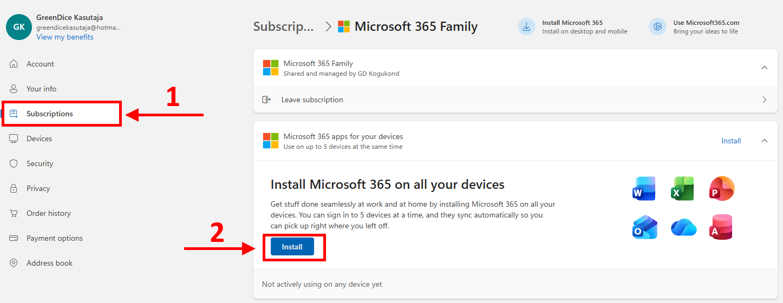The image size is (783, 303).
Task: Click the Install Microsoft 365 download icon
Action: 526,27
